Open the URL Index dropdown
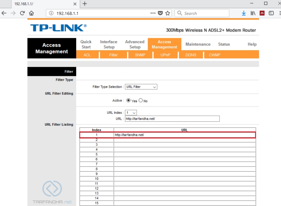The image size is (281, 206). pyautogui.click(x=131, y=113)
